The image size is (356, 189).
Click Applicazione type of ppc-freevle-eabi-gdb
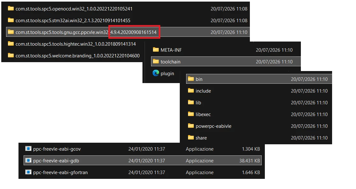point(200,161)
